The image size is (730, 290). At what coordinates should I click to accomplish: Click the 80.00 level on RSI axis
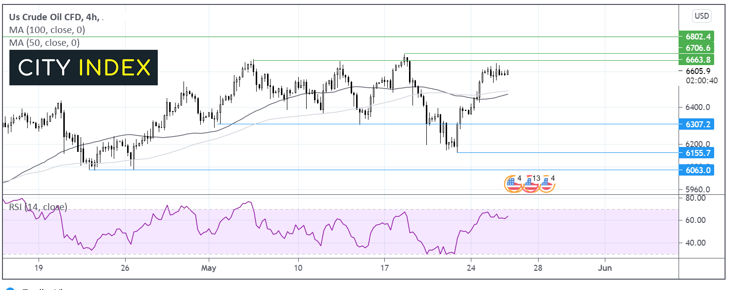click(696, 198)
